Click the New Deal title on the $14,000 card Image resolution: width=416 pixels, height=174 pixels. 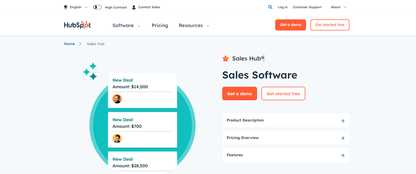tap(123, 80)
